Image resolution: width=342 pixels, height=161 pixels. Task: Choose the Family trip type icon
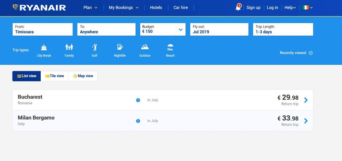[x=69, y=48]
